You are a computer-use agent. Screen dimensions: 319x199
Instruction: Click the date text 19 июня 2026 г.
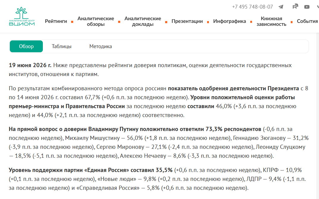tap(30, 65)
